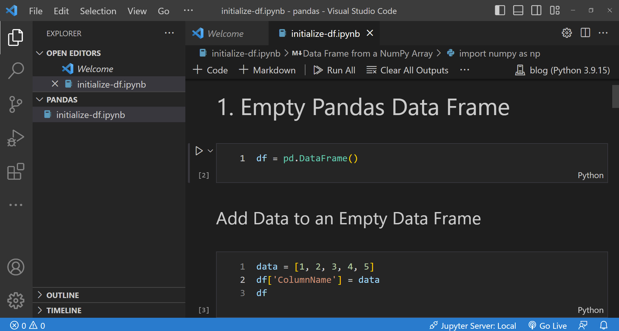Click the notebook vertical scrollbar thumb

(615, 96)
